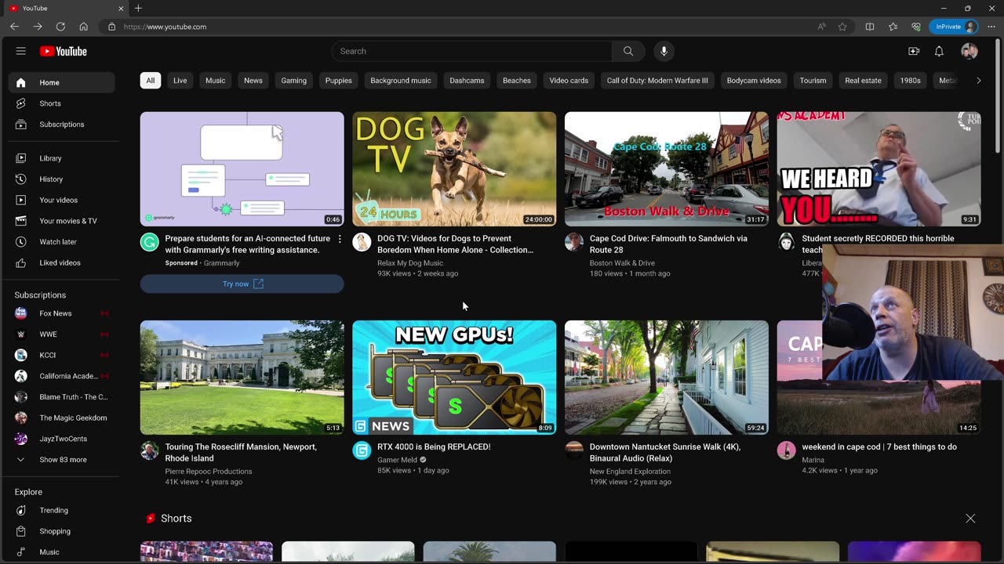Screen dimensions: 1004x564
Task: Open Fox News subscription channel
Action: (62, 313)
